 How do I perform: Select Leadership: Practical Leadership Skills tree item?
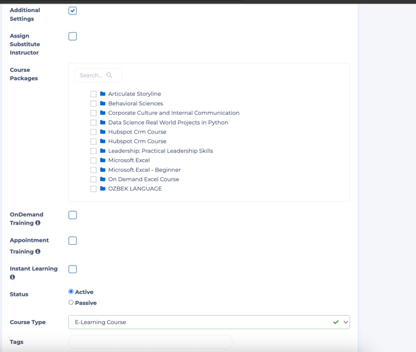click(x=160, y=151)
